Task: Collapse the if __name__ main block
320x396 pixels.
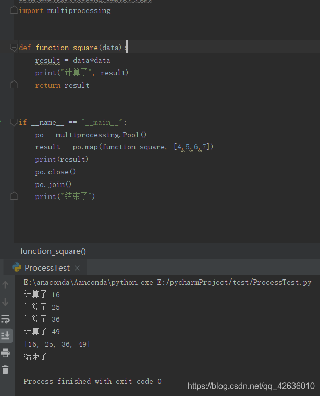Action: tap(14, 122)
